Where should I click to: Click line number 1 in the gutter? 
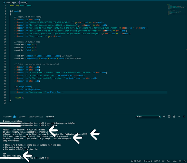click(x=5, y=6)
